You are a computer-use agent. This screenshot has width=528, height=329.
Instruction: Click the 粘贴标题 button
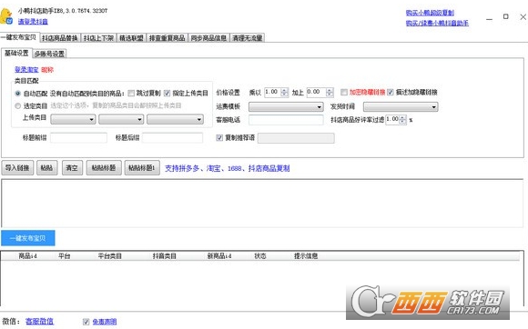pyautogui.click(x=104, y=168)
